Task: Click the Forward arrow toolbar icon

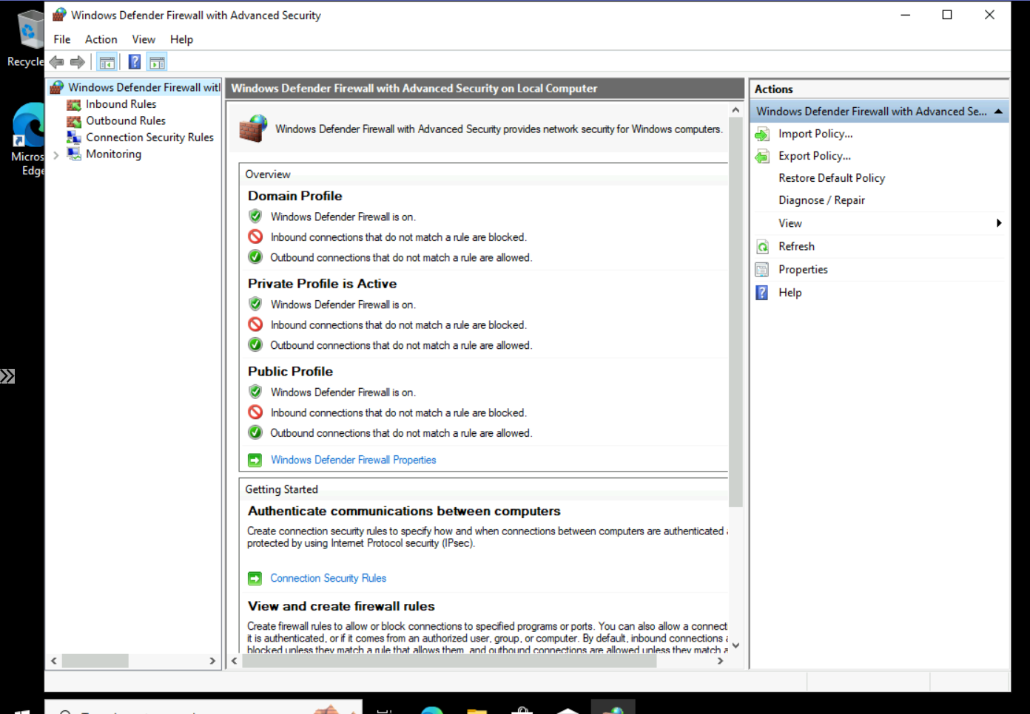Action: [77, 62]
